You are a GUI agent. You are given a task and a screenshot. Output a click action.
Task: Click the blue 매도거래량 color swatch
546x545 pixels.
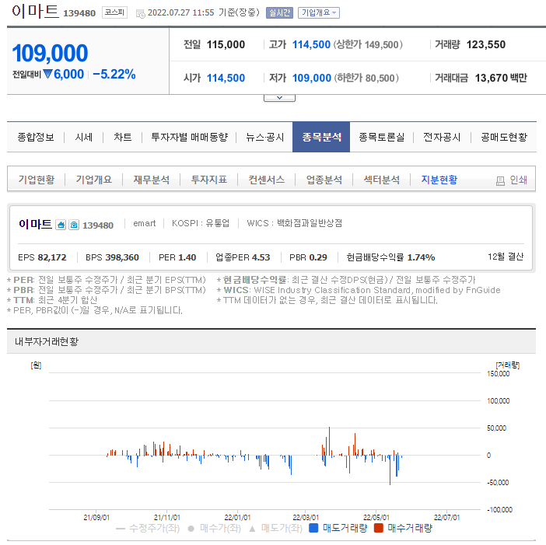tap(313, 528)
